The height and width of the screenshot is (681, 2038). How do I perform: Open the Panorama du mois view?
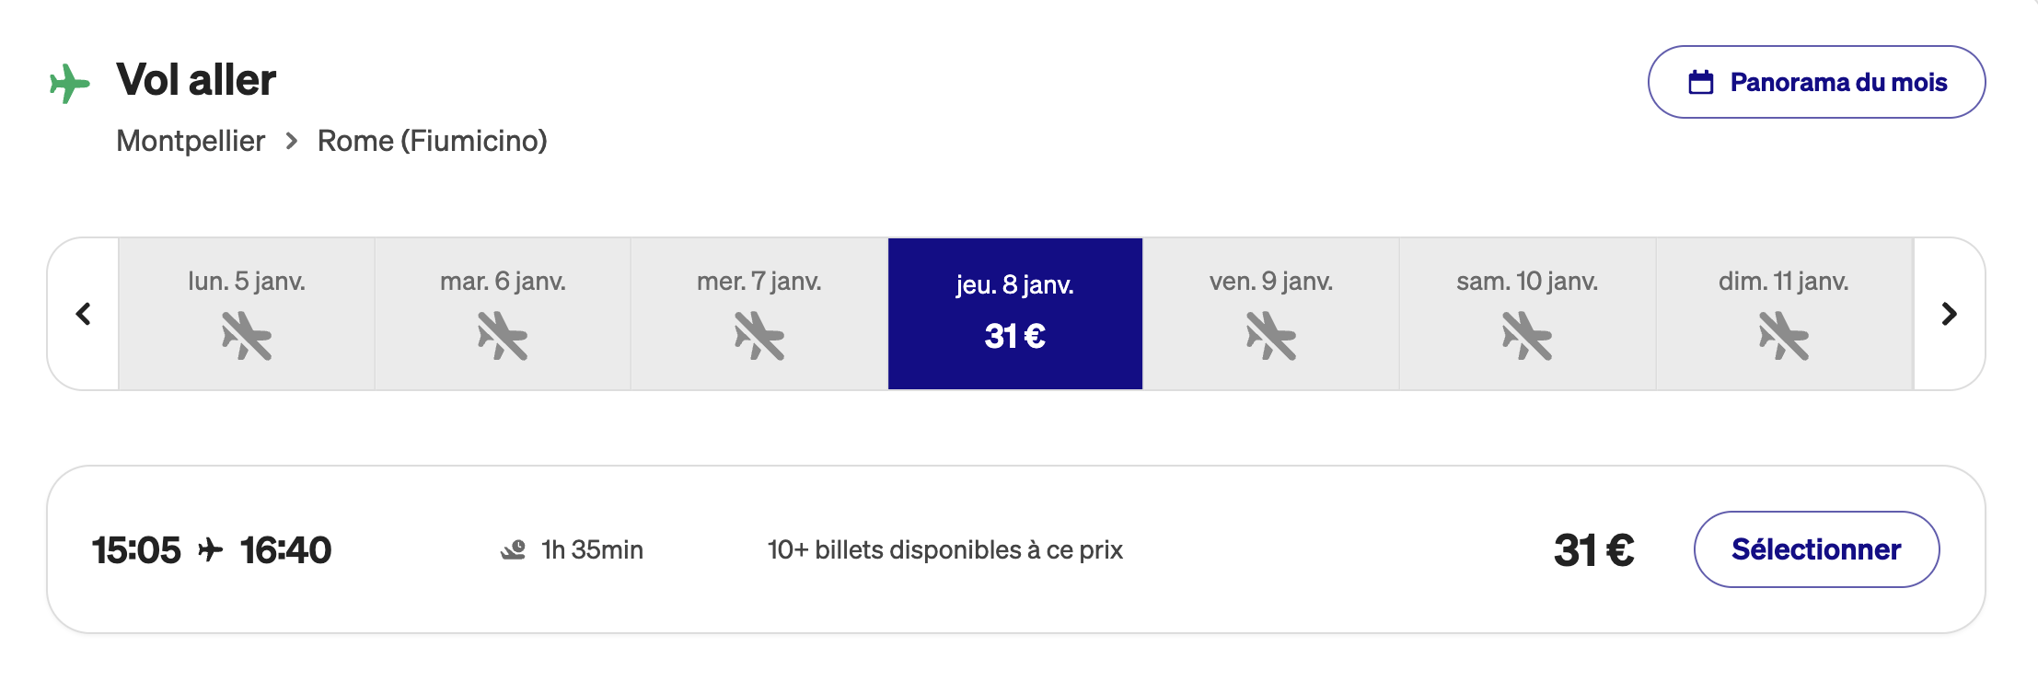click(1815, 82)
